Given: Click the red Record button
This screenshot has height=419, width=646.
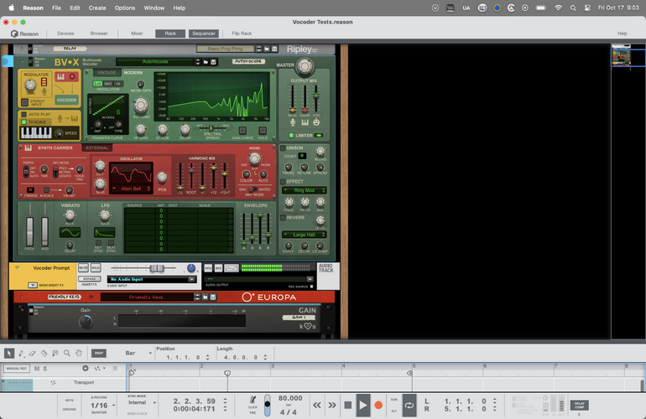Looking at the screenshot, I should [x=378, y=405].
